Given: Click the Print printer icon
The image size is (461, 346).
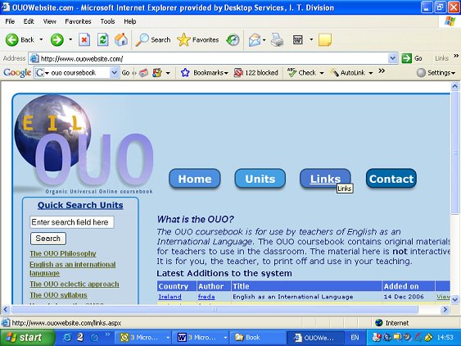Looking at the screenshot, I should tap(277, 39).
